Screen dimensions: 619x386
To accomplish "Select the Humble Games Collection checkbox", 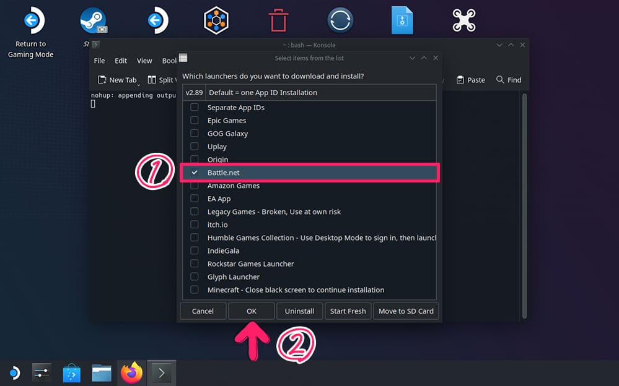I will tap(194, 238).
